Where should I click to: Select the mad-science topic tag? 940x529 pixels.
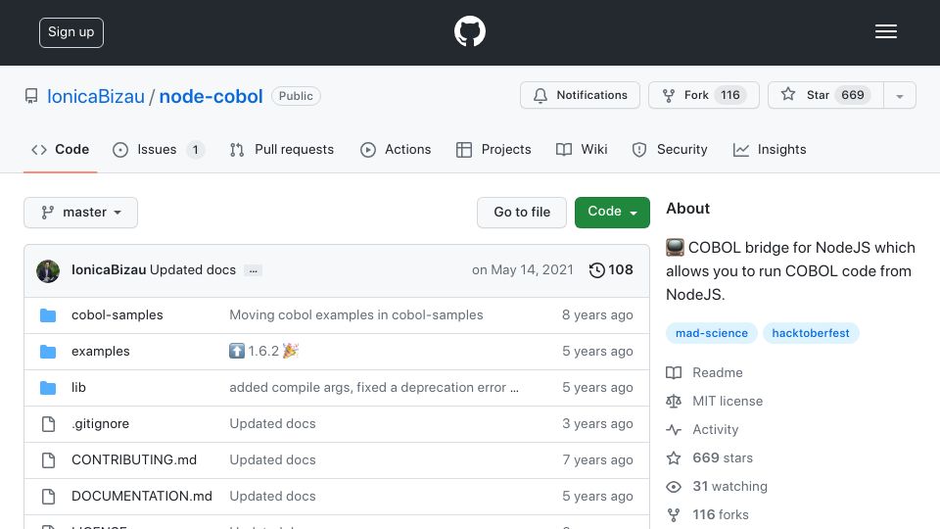coord(712,333)
